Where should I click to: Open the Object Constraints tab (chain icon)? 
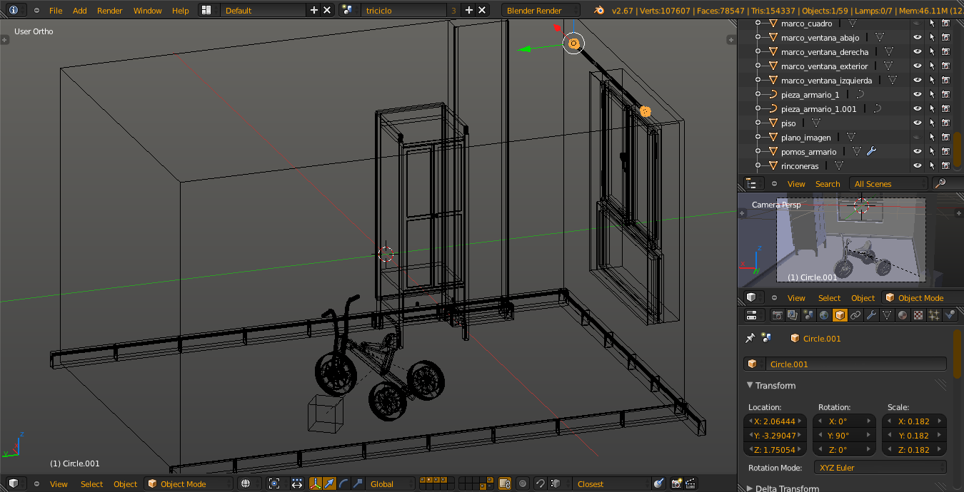[855, 315]
